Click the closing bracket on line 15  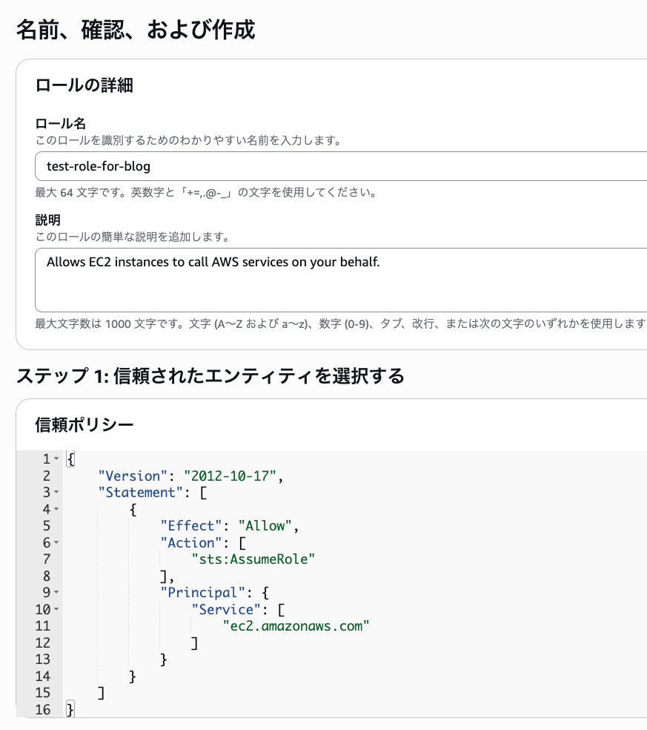pos(102,693)
